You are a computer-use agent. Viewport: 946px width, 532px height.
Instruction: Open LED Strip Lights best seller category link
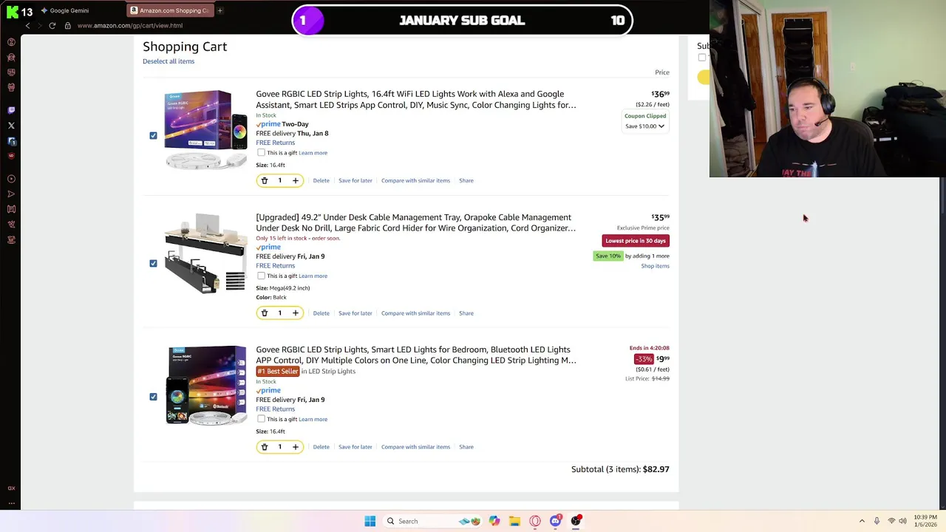click(x=332, y=372)
